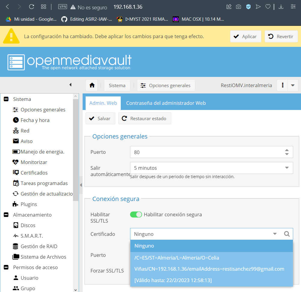Click the Red network icon in sidebar
Viewport: 301px width, 292px height.
[16, 131]
